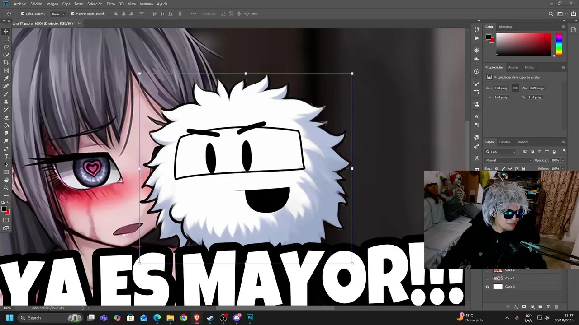Image resolution: width=579 pixels, height=325 pixels.
Task: Open the workspace switcher dropdown
Action: [x=563, y=14]
